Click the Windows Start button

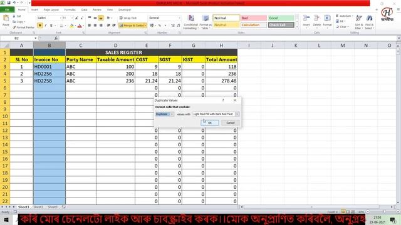[x=6, y=219]
